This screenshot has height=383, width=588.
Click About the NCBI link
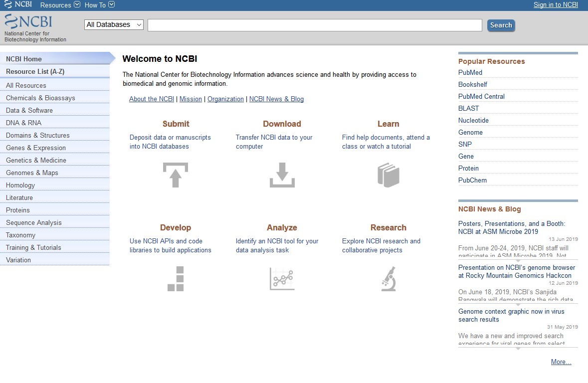point(152,99)
